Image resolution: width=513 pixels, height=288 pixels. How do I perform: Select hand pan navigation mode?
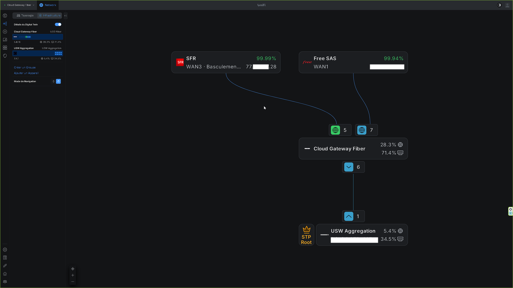59,81
